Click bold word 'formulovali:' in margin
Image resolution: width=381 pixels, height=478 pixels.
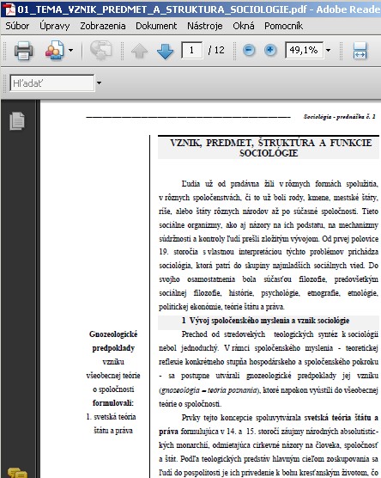tap(113, 403)
